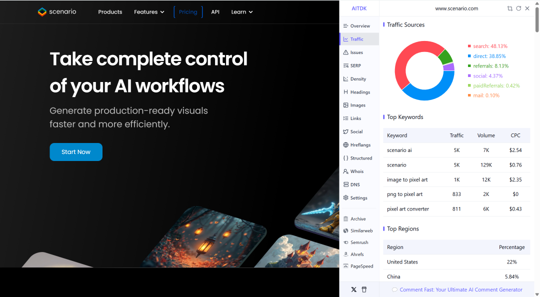Open the Images icon in the sidebar
Image resolution: width=540 pixels, height=297 pixels.
pyautogui.click(x=345, y=105)
